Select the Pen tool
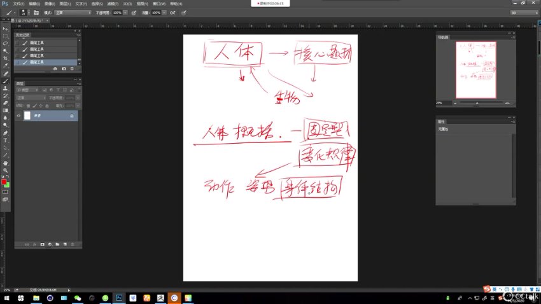The height and width of the screenshot is (304, 541). pyautogui.click(x=6, y=132)
